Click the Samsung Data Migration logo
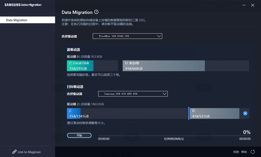This screenshot has width=261, height=157. point(23,5)
